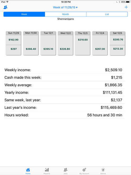Open My Account gear icon
The height and width of the screenshot is (175, 131).
point(84,170)
